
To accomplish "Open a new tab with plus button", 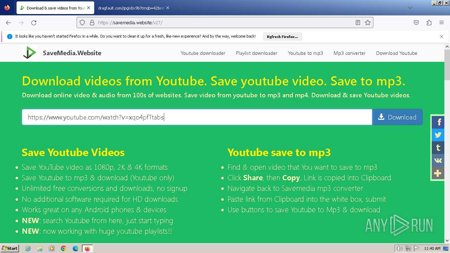I will point(181,8).
